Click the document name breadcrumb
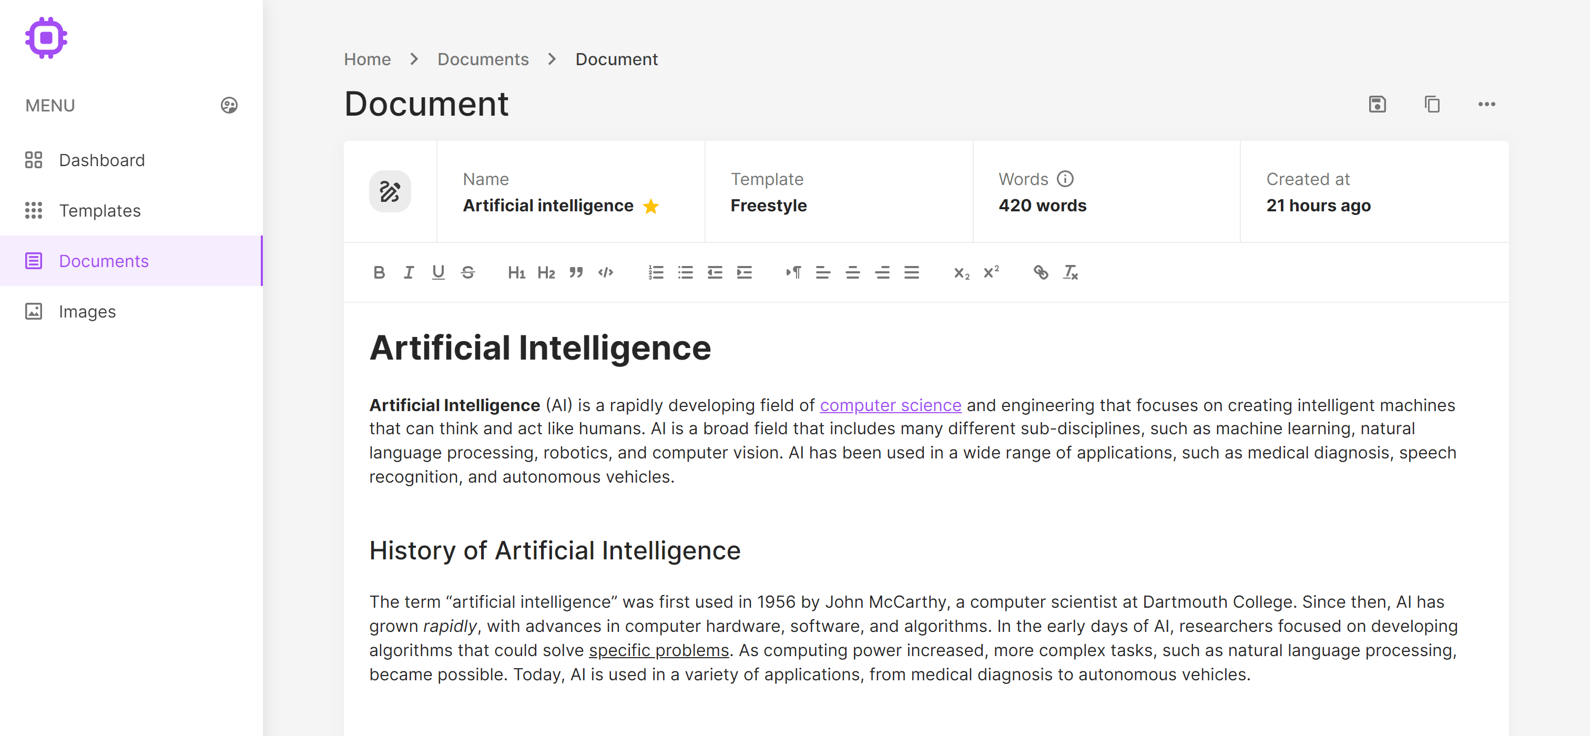 617,59
